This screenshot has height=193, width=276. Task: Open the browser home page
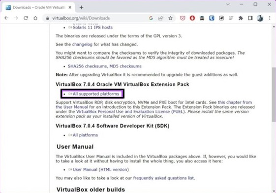[x=35, y=18]
